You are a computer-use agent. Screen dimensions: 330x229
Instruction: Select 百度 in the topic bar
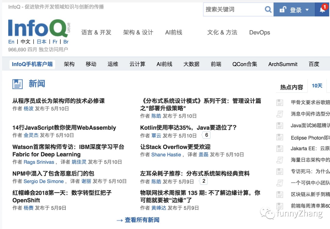pos(314,64)
